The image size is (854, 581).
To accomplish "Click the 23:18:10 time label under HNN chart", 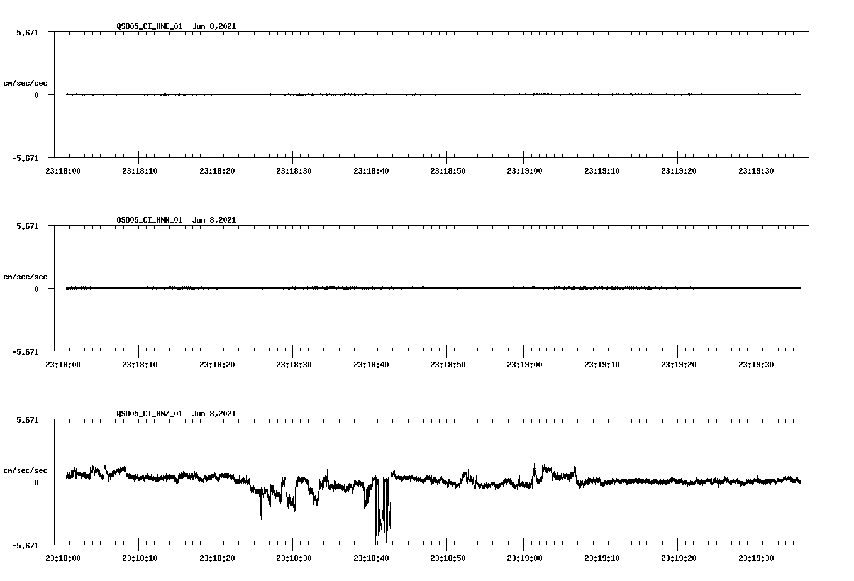I will [x=140, y=364].
